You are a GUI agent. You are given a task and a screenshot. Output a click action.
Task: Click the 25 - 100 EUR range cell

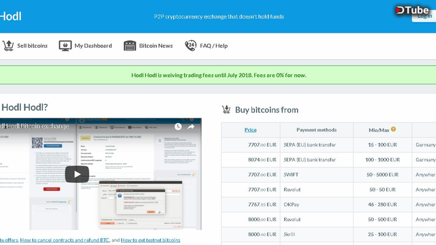(x=383, y=234)
